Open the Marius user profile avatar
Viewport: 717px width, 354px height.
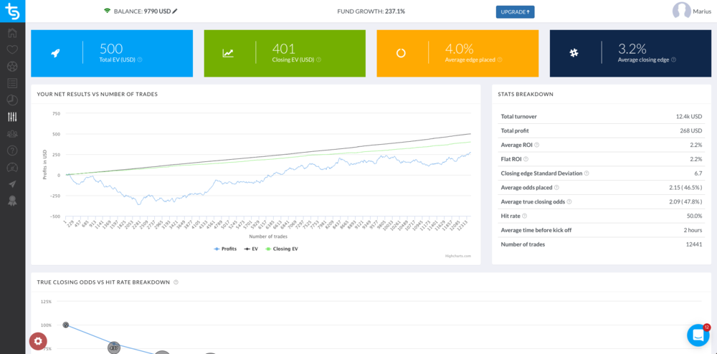681,11
